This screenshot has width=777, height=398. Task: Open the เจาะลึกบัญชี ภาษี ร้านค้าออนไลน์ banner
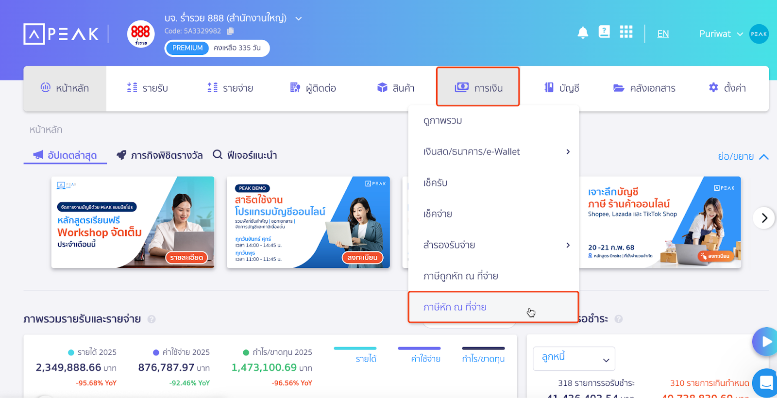click(660, 222)
